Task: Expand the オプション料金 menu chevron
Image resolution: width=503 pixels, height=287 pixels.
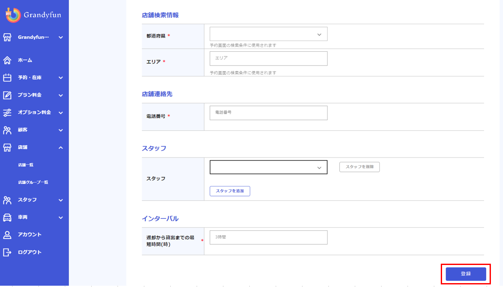Action: (x=60, y=113)
